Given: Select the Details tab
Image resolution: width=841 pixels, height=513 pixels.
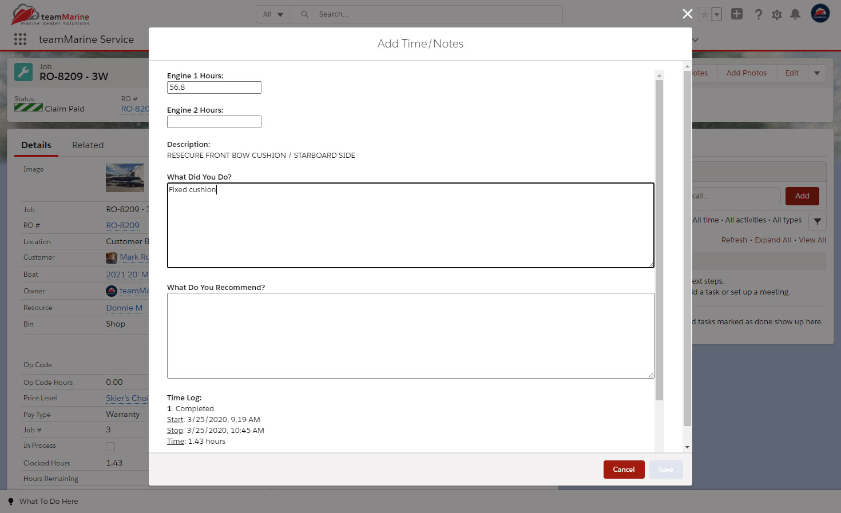Looking at the screenshot, I should pyautogui.click(x=35, y=145).
